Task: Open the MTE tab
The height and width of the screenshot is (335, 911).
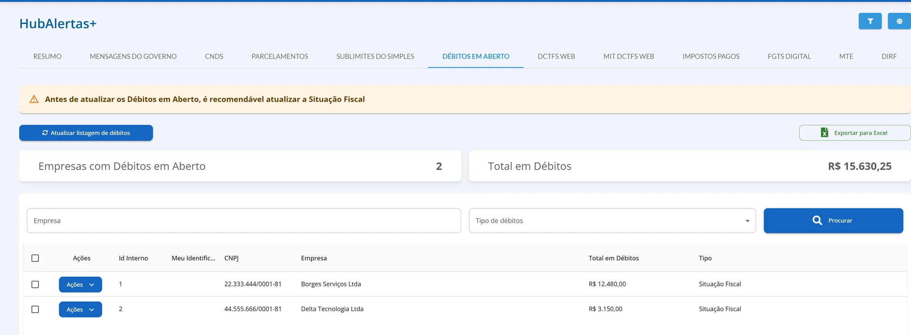Action: (846, 56)
